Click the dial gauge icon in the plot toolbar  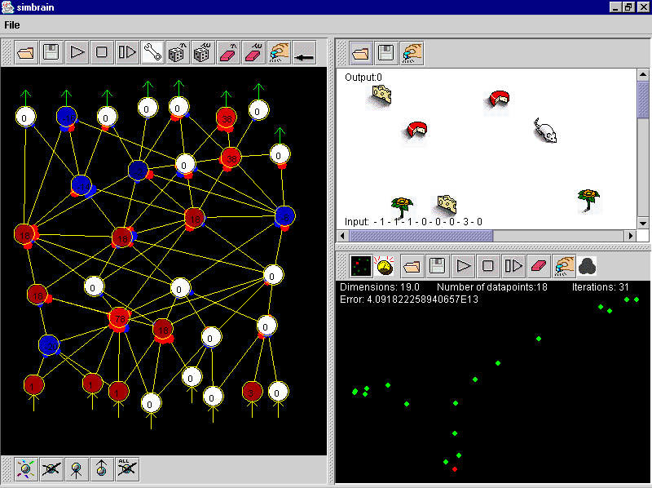click(385, 265)
